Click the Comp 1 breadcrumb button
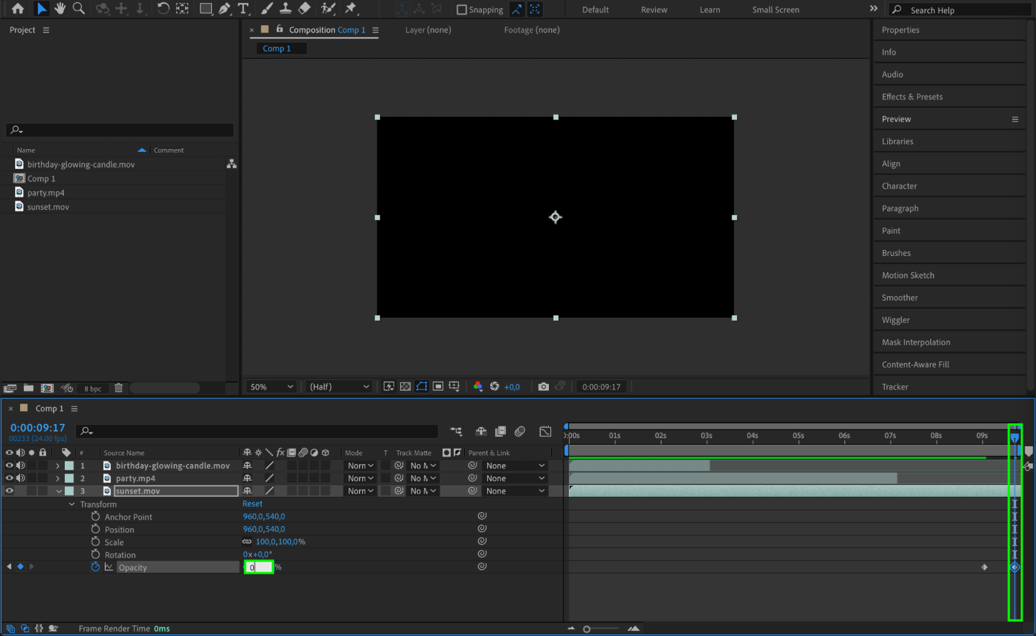Image resolution: width=1036 pixels, height=636 pixels. [277, 48]
